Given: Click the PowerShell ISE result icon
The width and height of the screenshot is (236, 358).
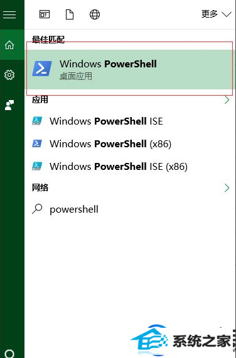Looking at the screenshot, I should coord(37,121).
